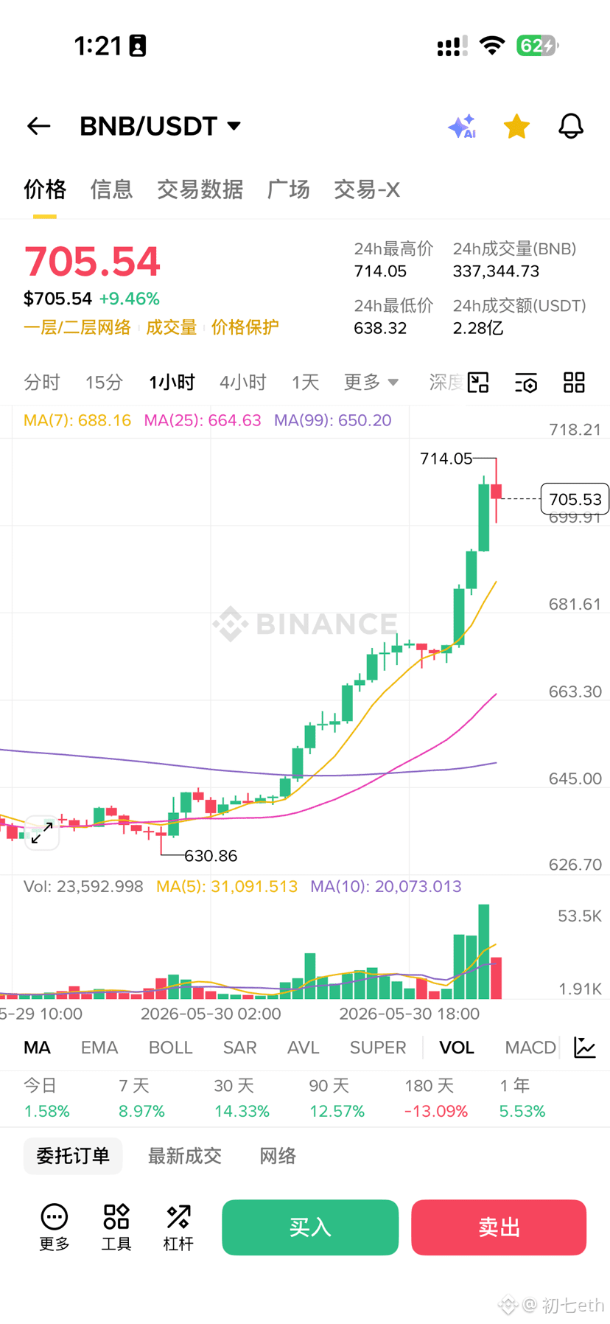Select the 4小时 chart interval

(242, 383)
